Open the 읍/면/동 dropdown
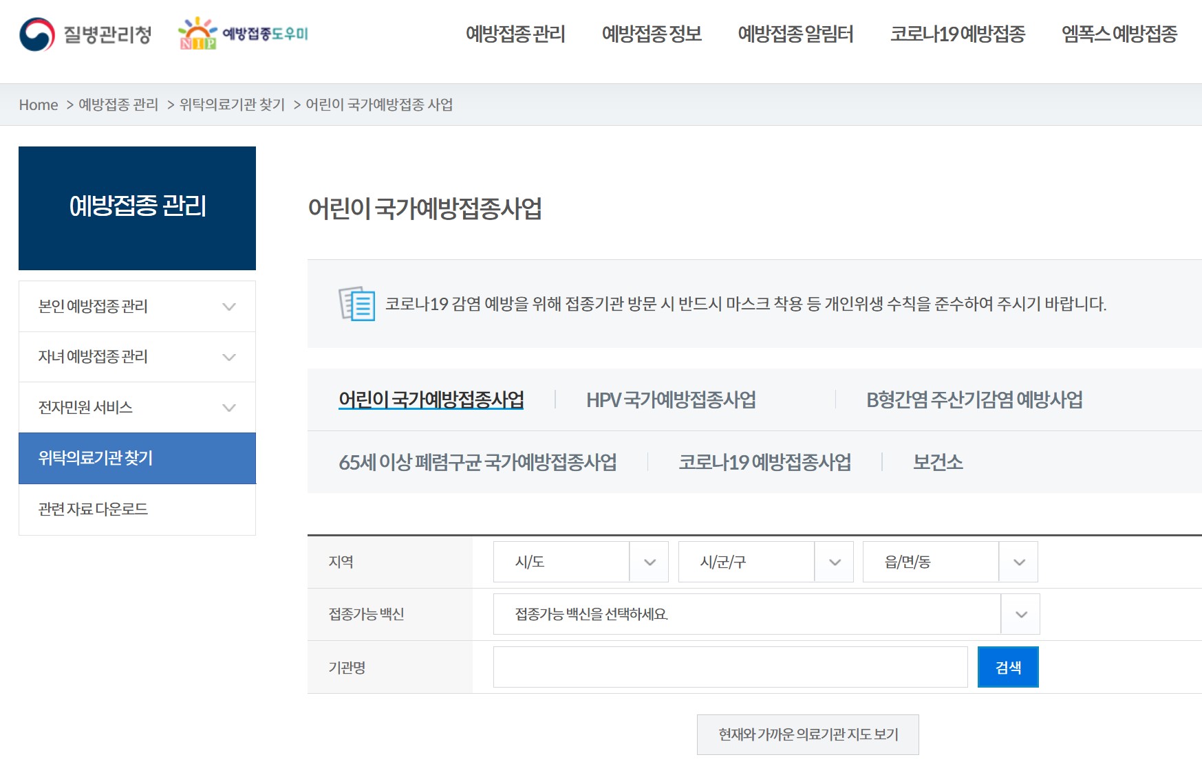 coord(950,562)
